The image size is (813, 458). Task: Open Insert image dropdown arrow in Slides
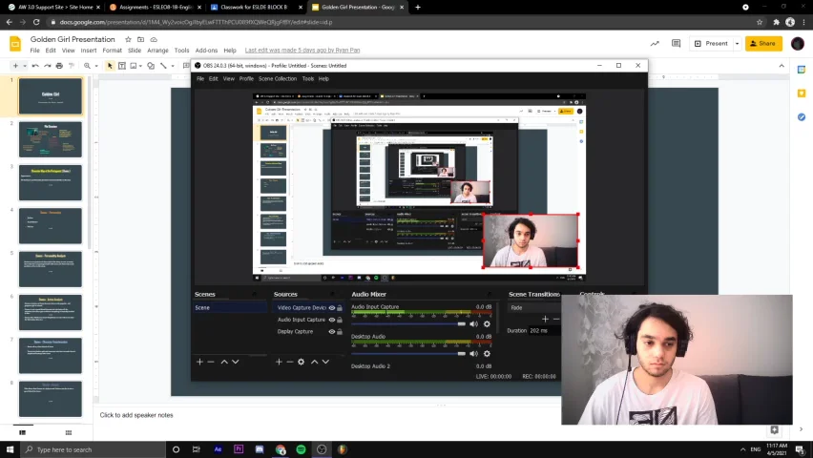click(140, 66)
